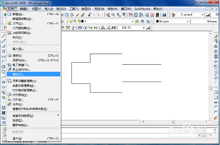Choose 新建(N)... from the File menu
220x145 pixels.
coord(34,14)
